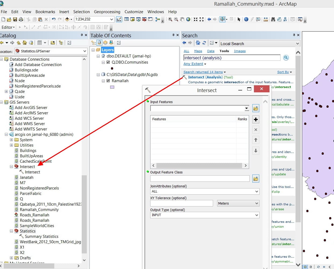Click in the search text field
This screenshot has height=269, width=334.
click(x=232, y=58)
